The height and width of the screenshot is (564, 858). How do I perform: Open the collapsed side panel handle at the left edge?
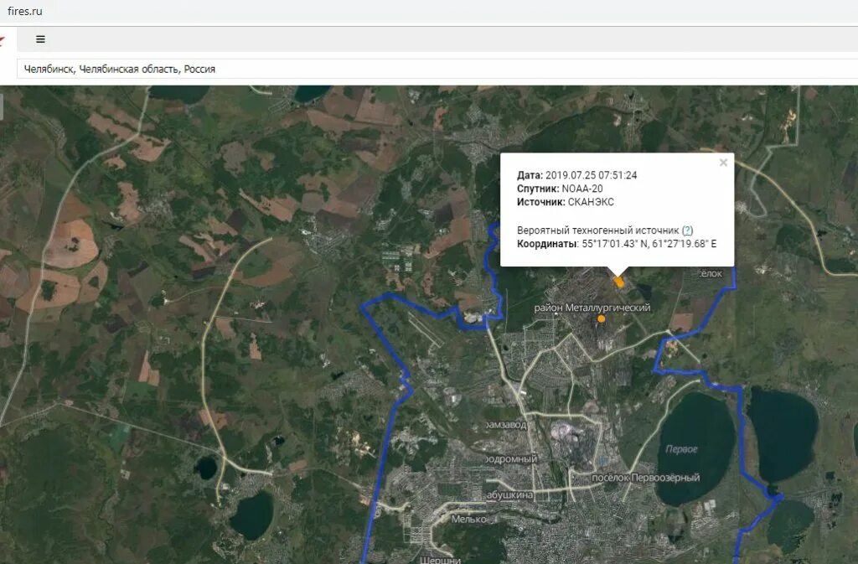(1, 107)
